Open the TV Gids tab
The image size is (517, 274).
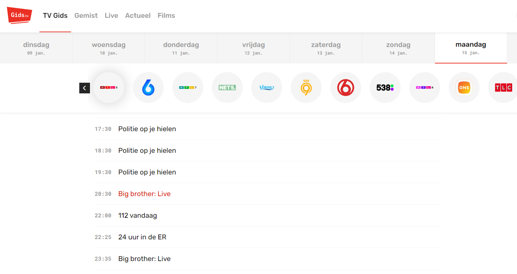point(55,15)
